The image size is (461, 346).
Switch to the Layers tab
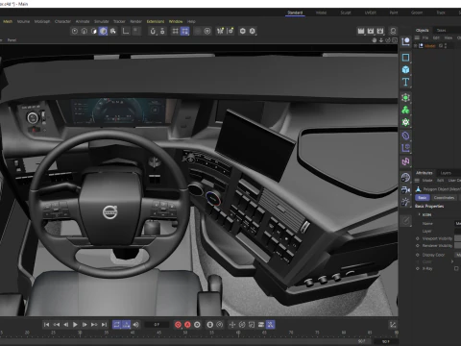click(446, 173)
